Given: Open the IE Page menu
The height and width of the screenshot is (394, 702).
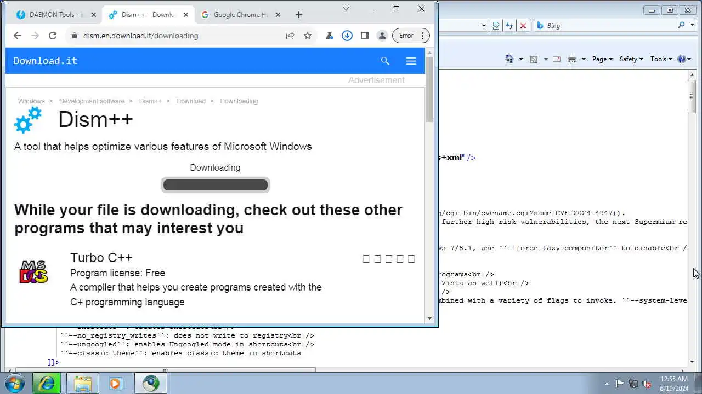Looking at the screenshot, I should click(602, 59).
